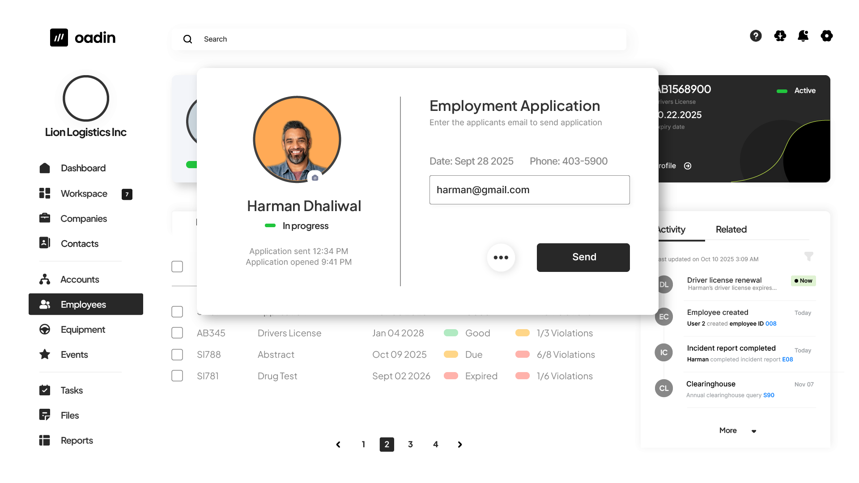859x483 pixels.
Task: Switch to the Related tab
Action: pos(731,229)
